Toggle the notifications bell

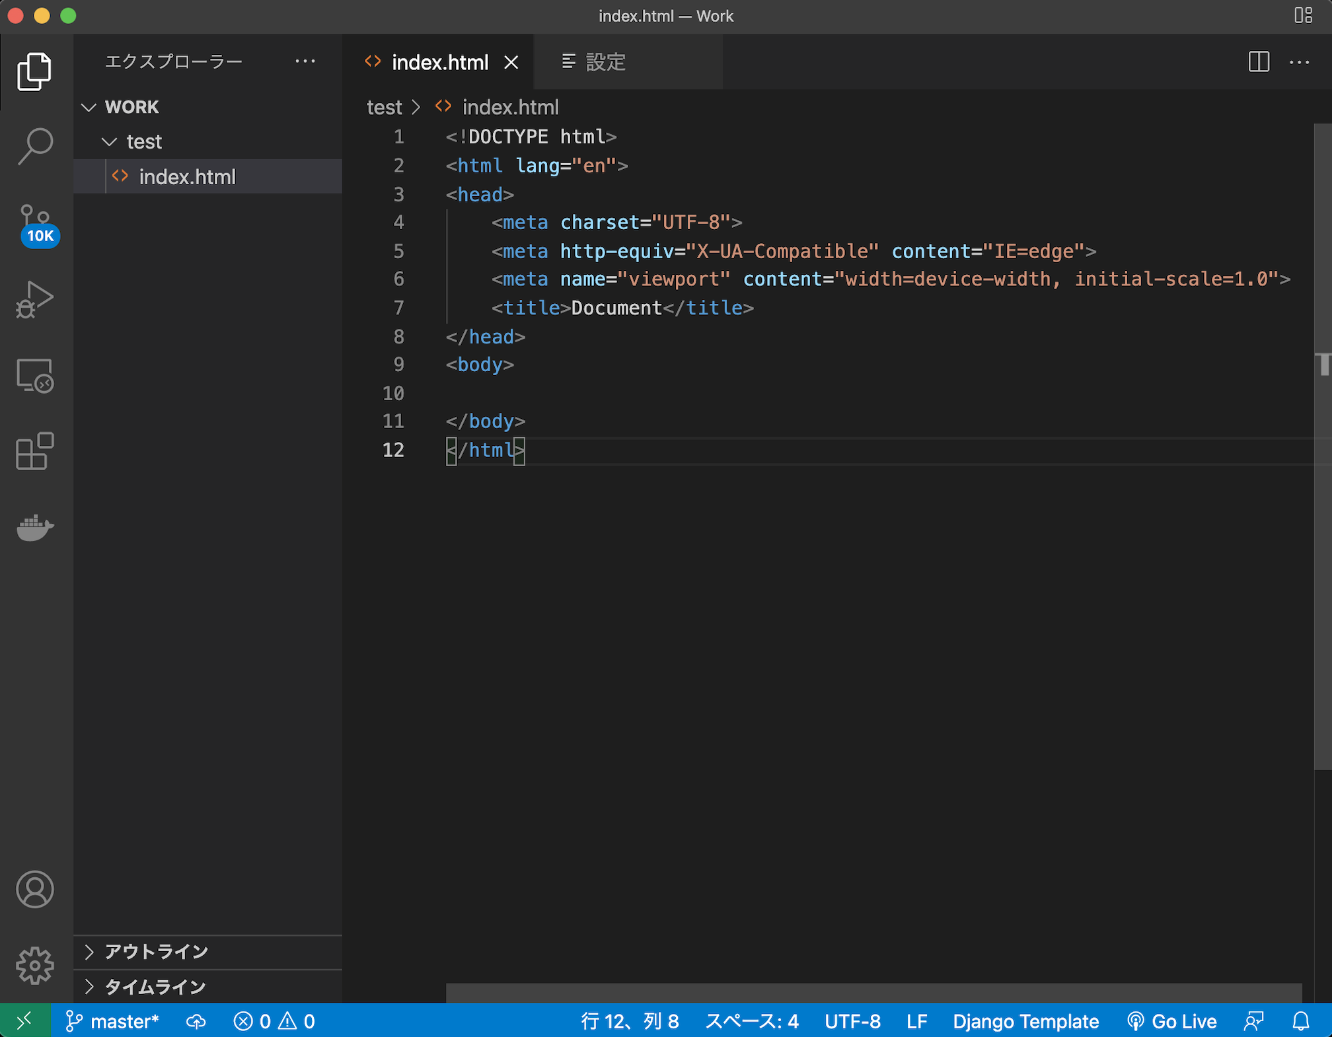1300,1021
